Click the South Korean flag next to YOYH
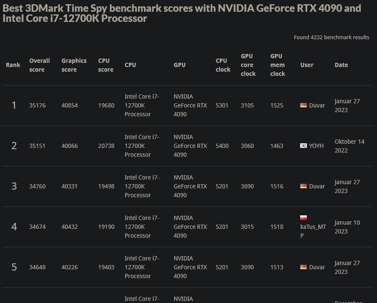The image size is (377, 303). 304,145
